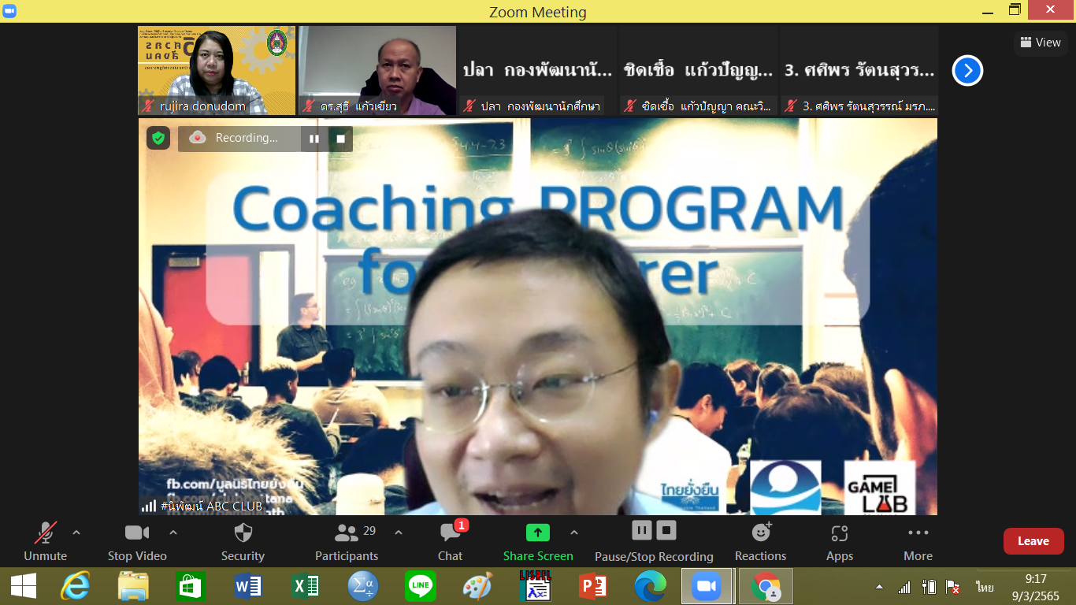Open share options arrow beside Share Screen
Image resolution: width=1076 pixels, height=605 pixels.
click(x=574, y=533)
